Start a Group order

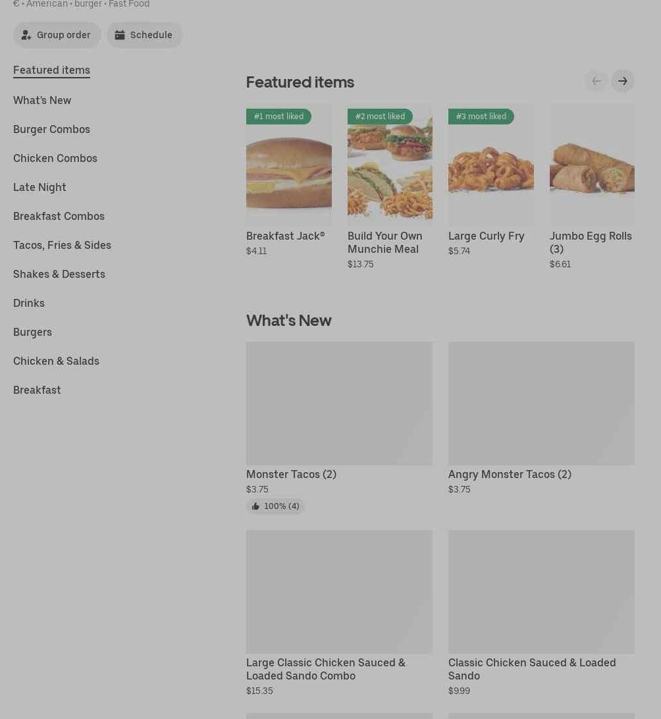pos(57,35)
